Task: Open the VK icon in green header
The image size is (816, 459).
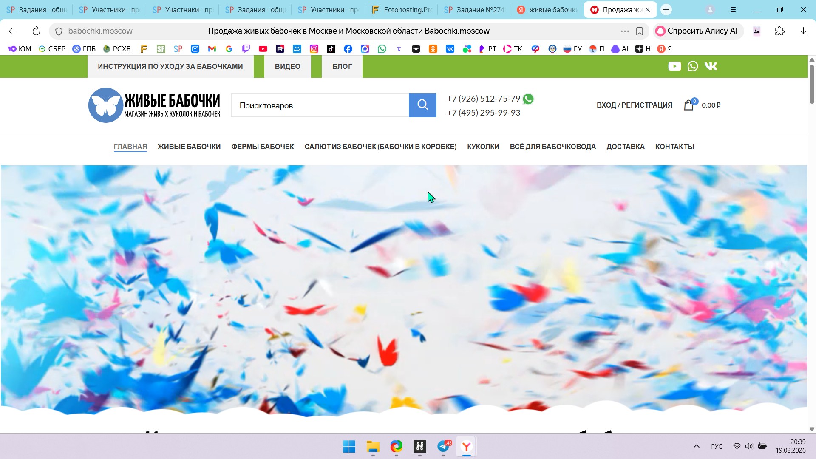Action: click(711, 66)
